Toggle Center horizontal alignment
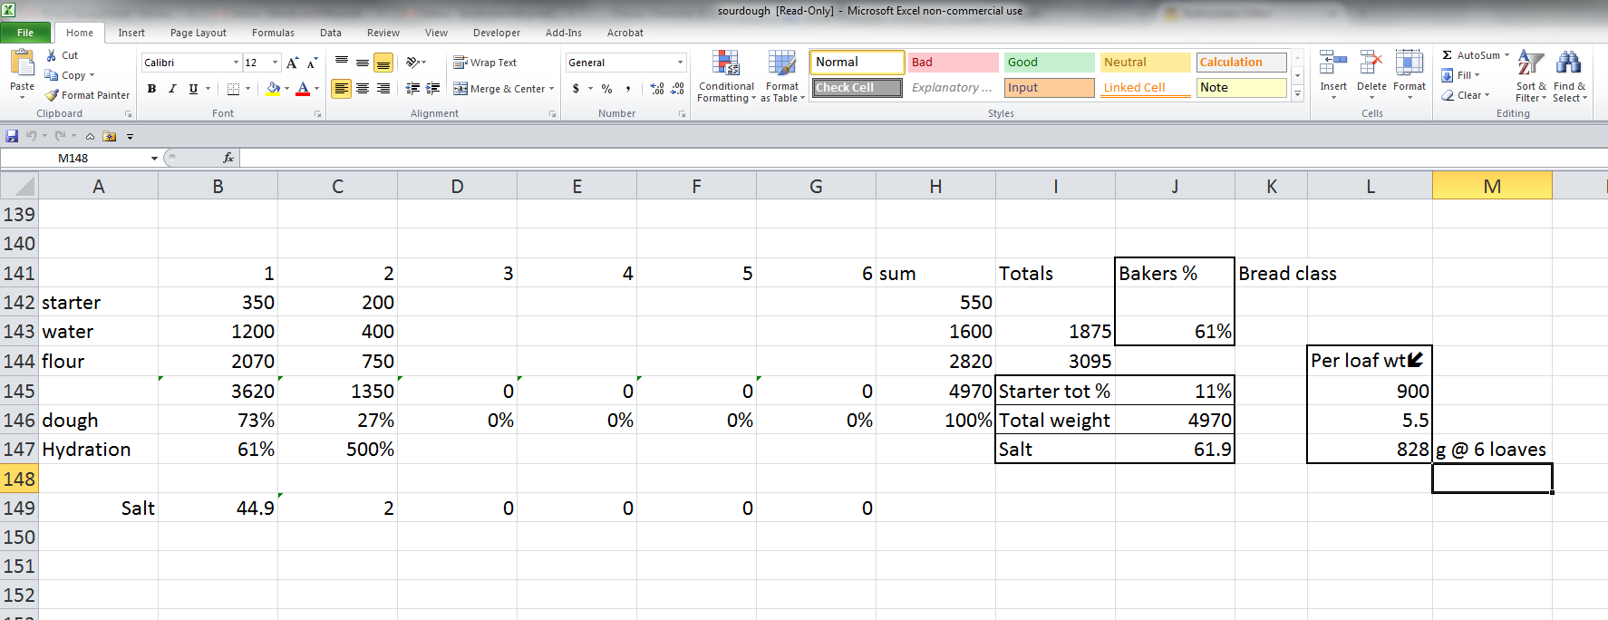This screenshot has height=620, width=1608. [363, 89]
